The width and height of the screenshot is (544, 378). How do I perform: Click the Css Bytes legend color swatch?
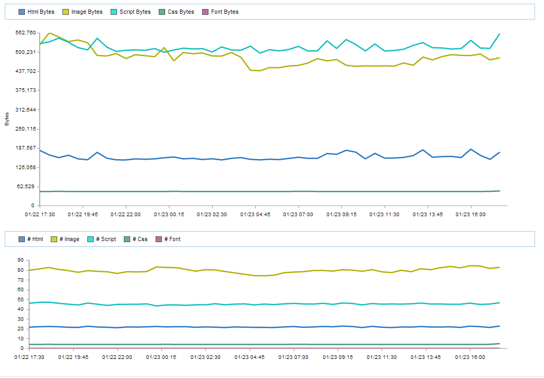(x=163, y=12)
